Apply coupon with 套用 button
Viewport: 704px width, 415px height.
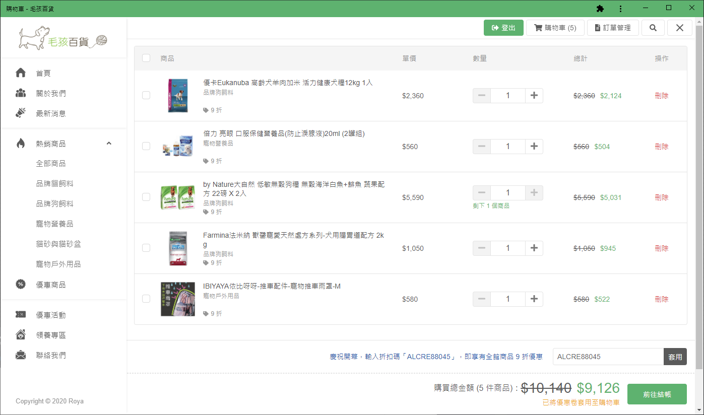click(675, 357)
